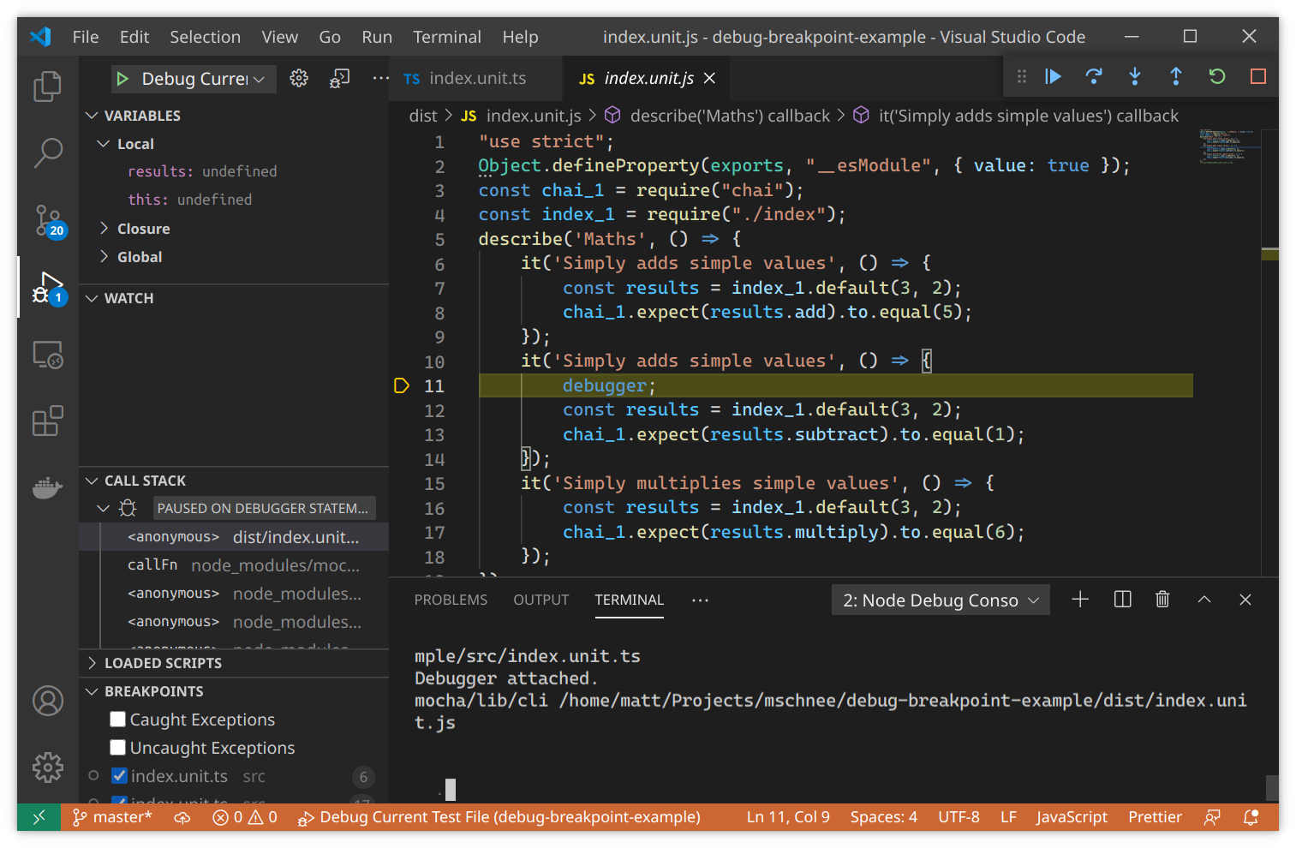Click Step Out in debug toolbar
This screenshot has height=848, width=1296.
click(1176, 77)
